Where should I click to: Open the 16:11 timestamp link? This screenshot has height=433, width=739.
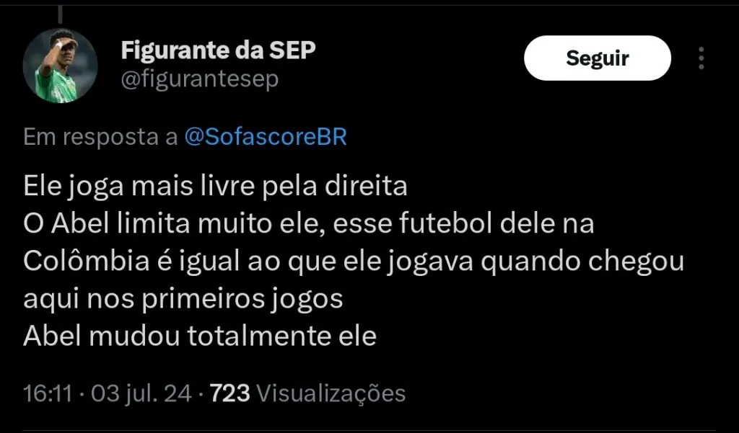point(47,393)
